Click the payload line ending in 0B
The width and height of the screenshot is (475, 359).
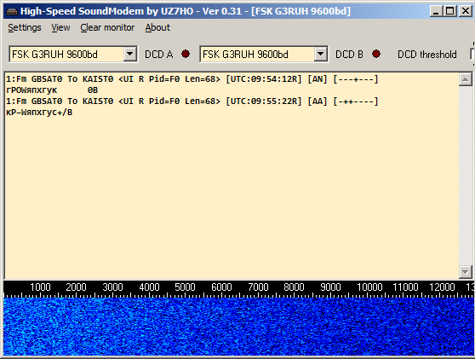coord(52,90)
